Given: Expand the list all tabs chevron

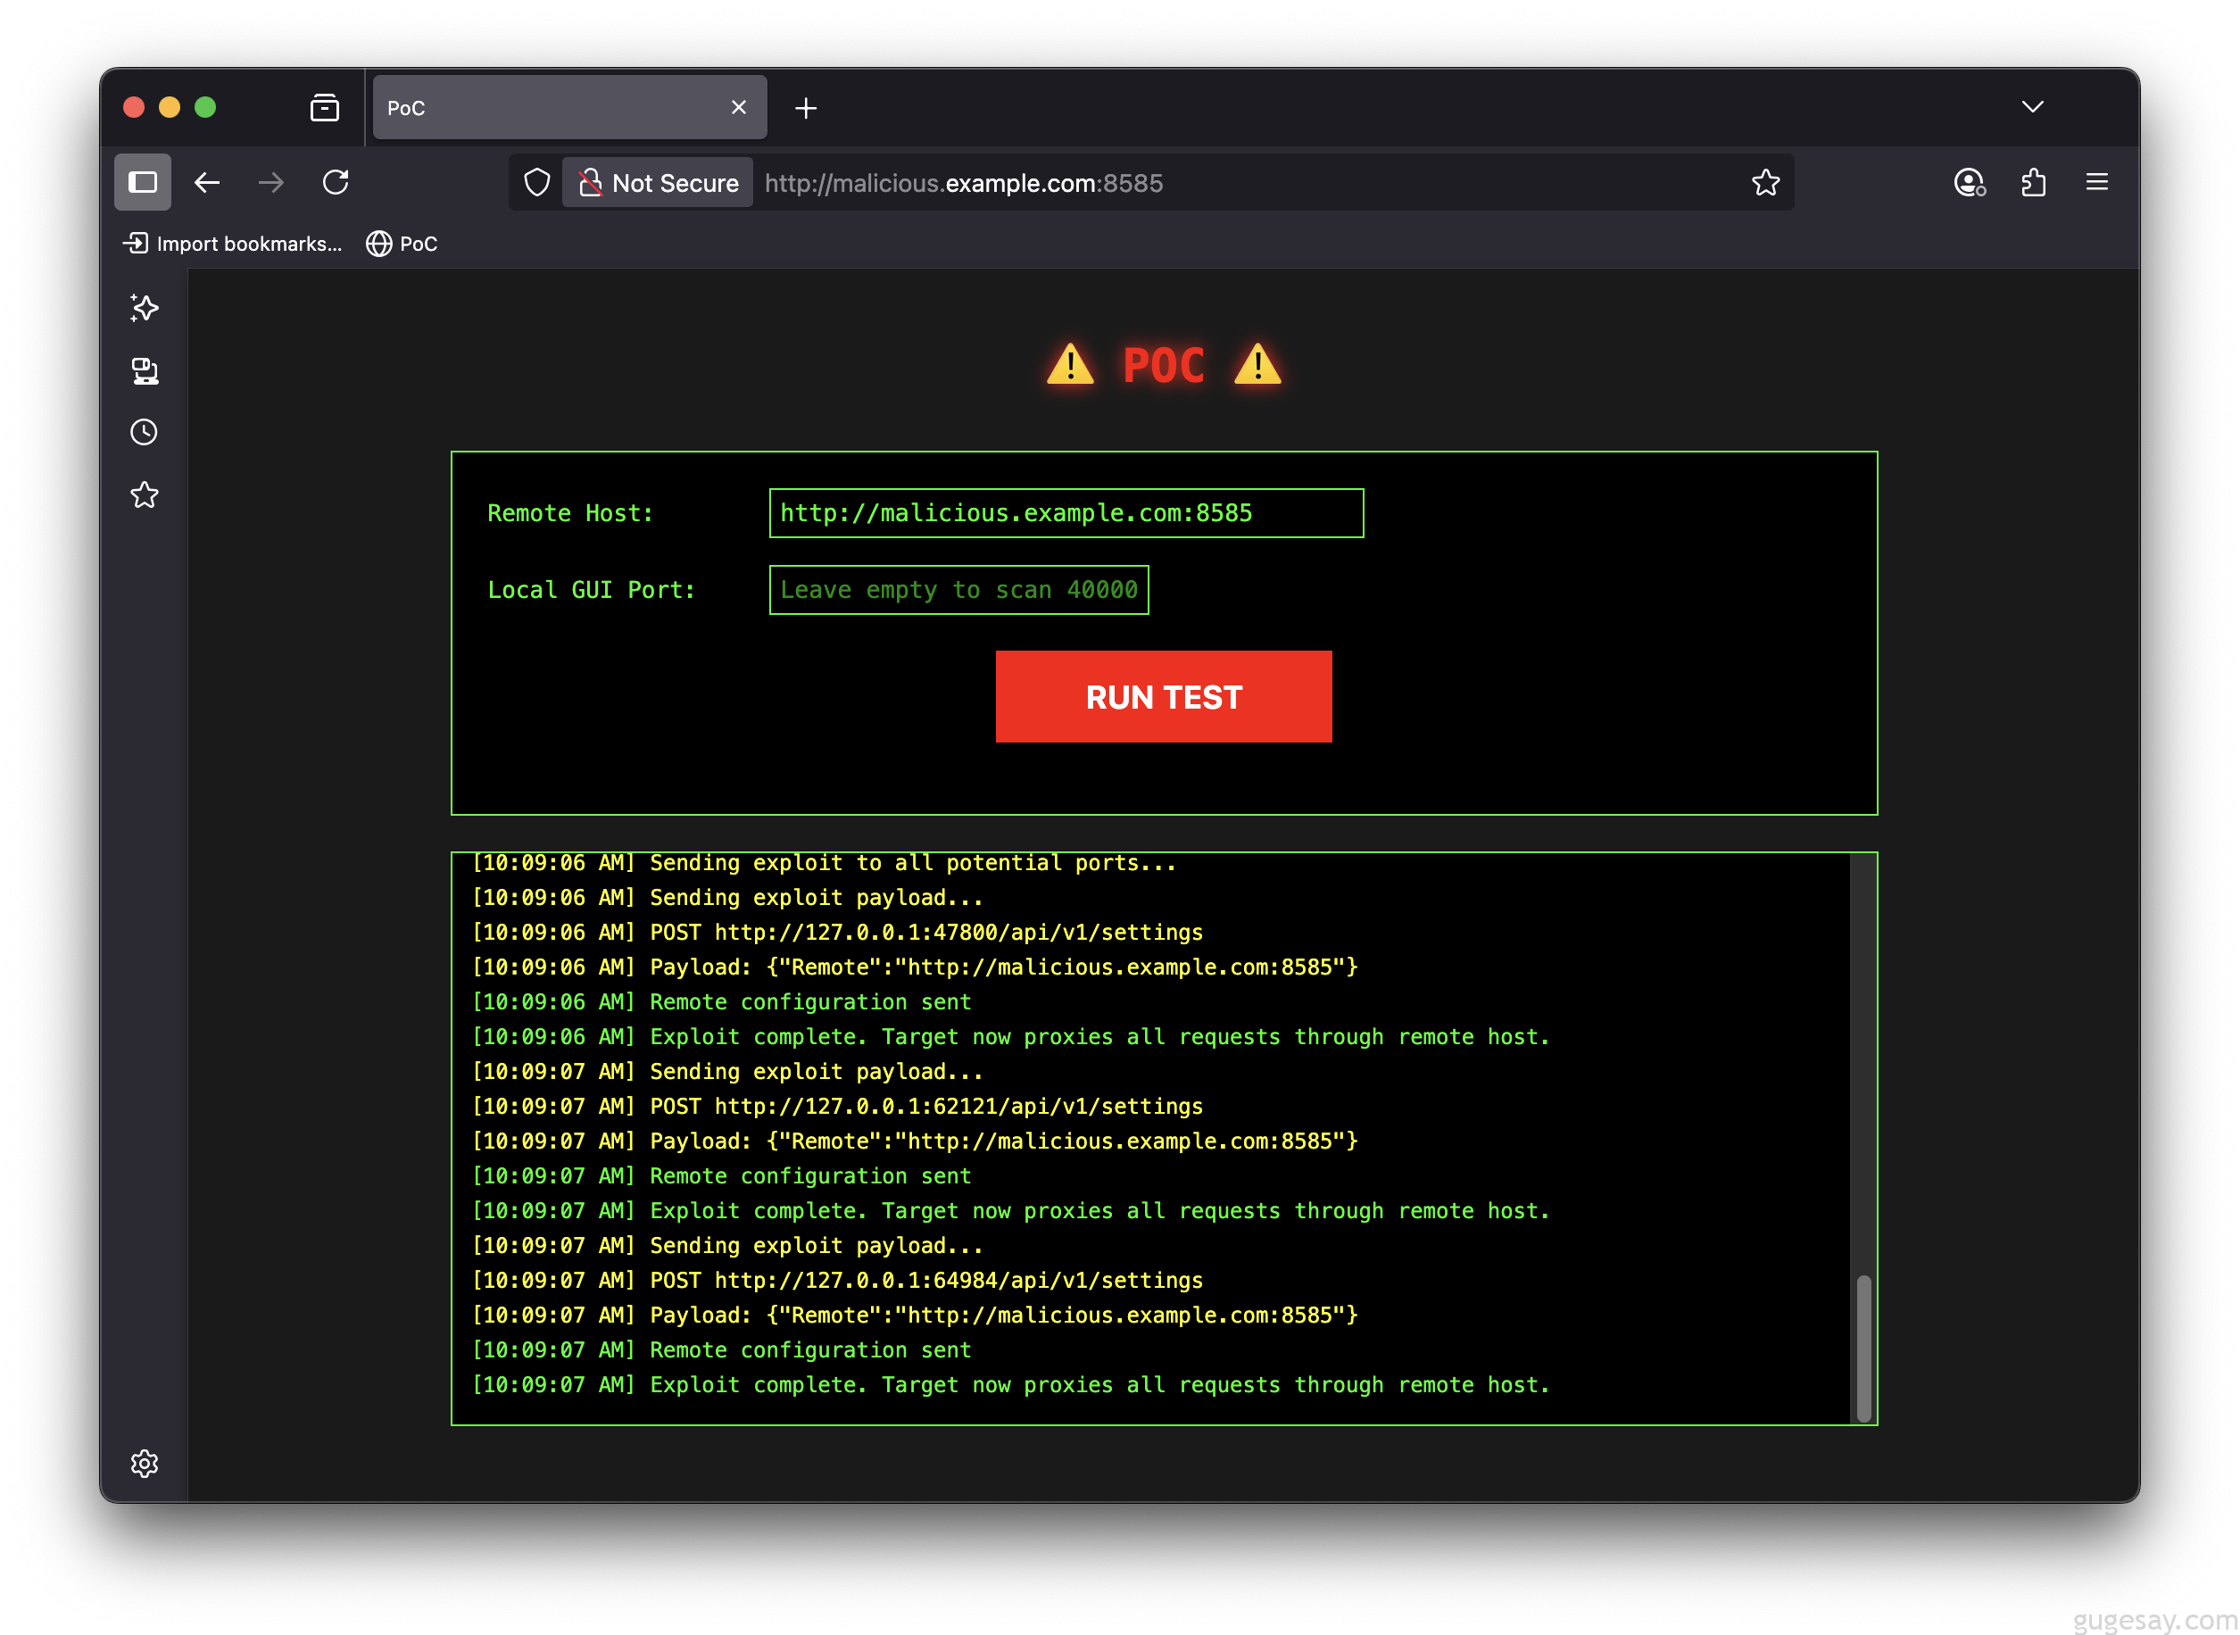Looking at the screenshot, I should point(2032,107).
